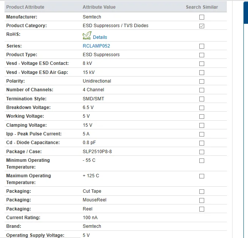Click the 'Current Rating:' label
This screenshot has width=248, height=238.
click(x=23, y=218)
